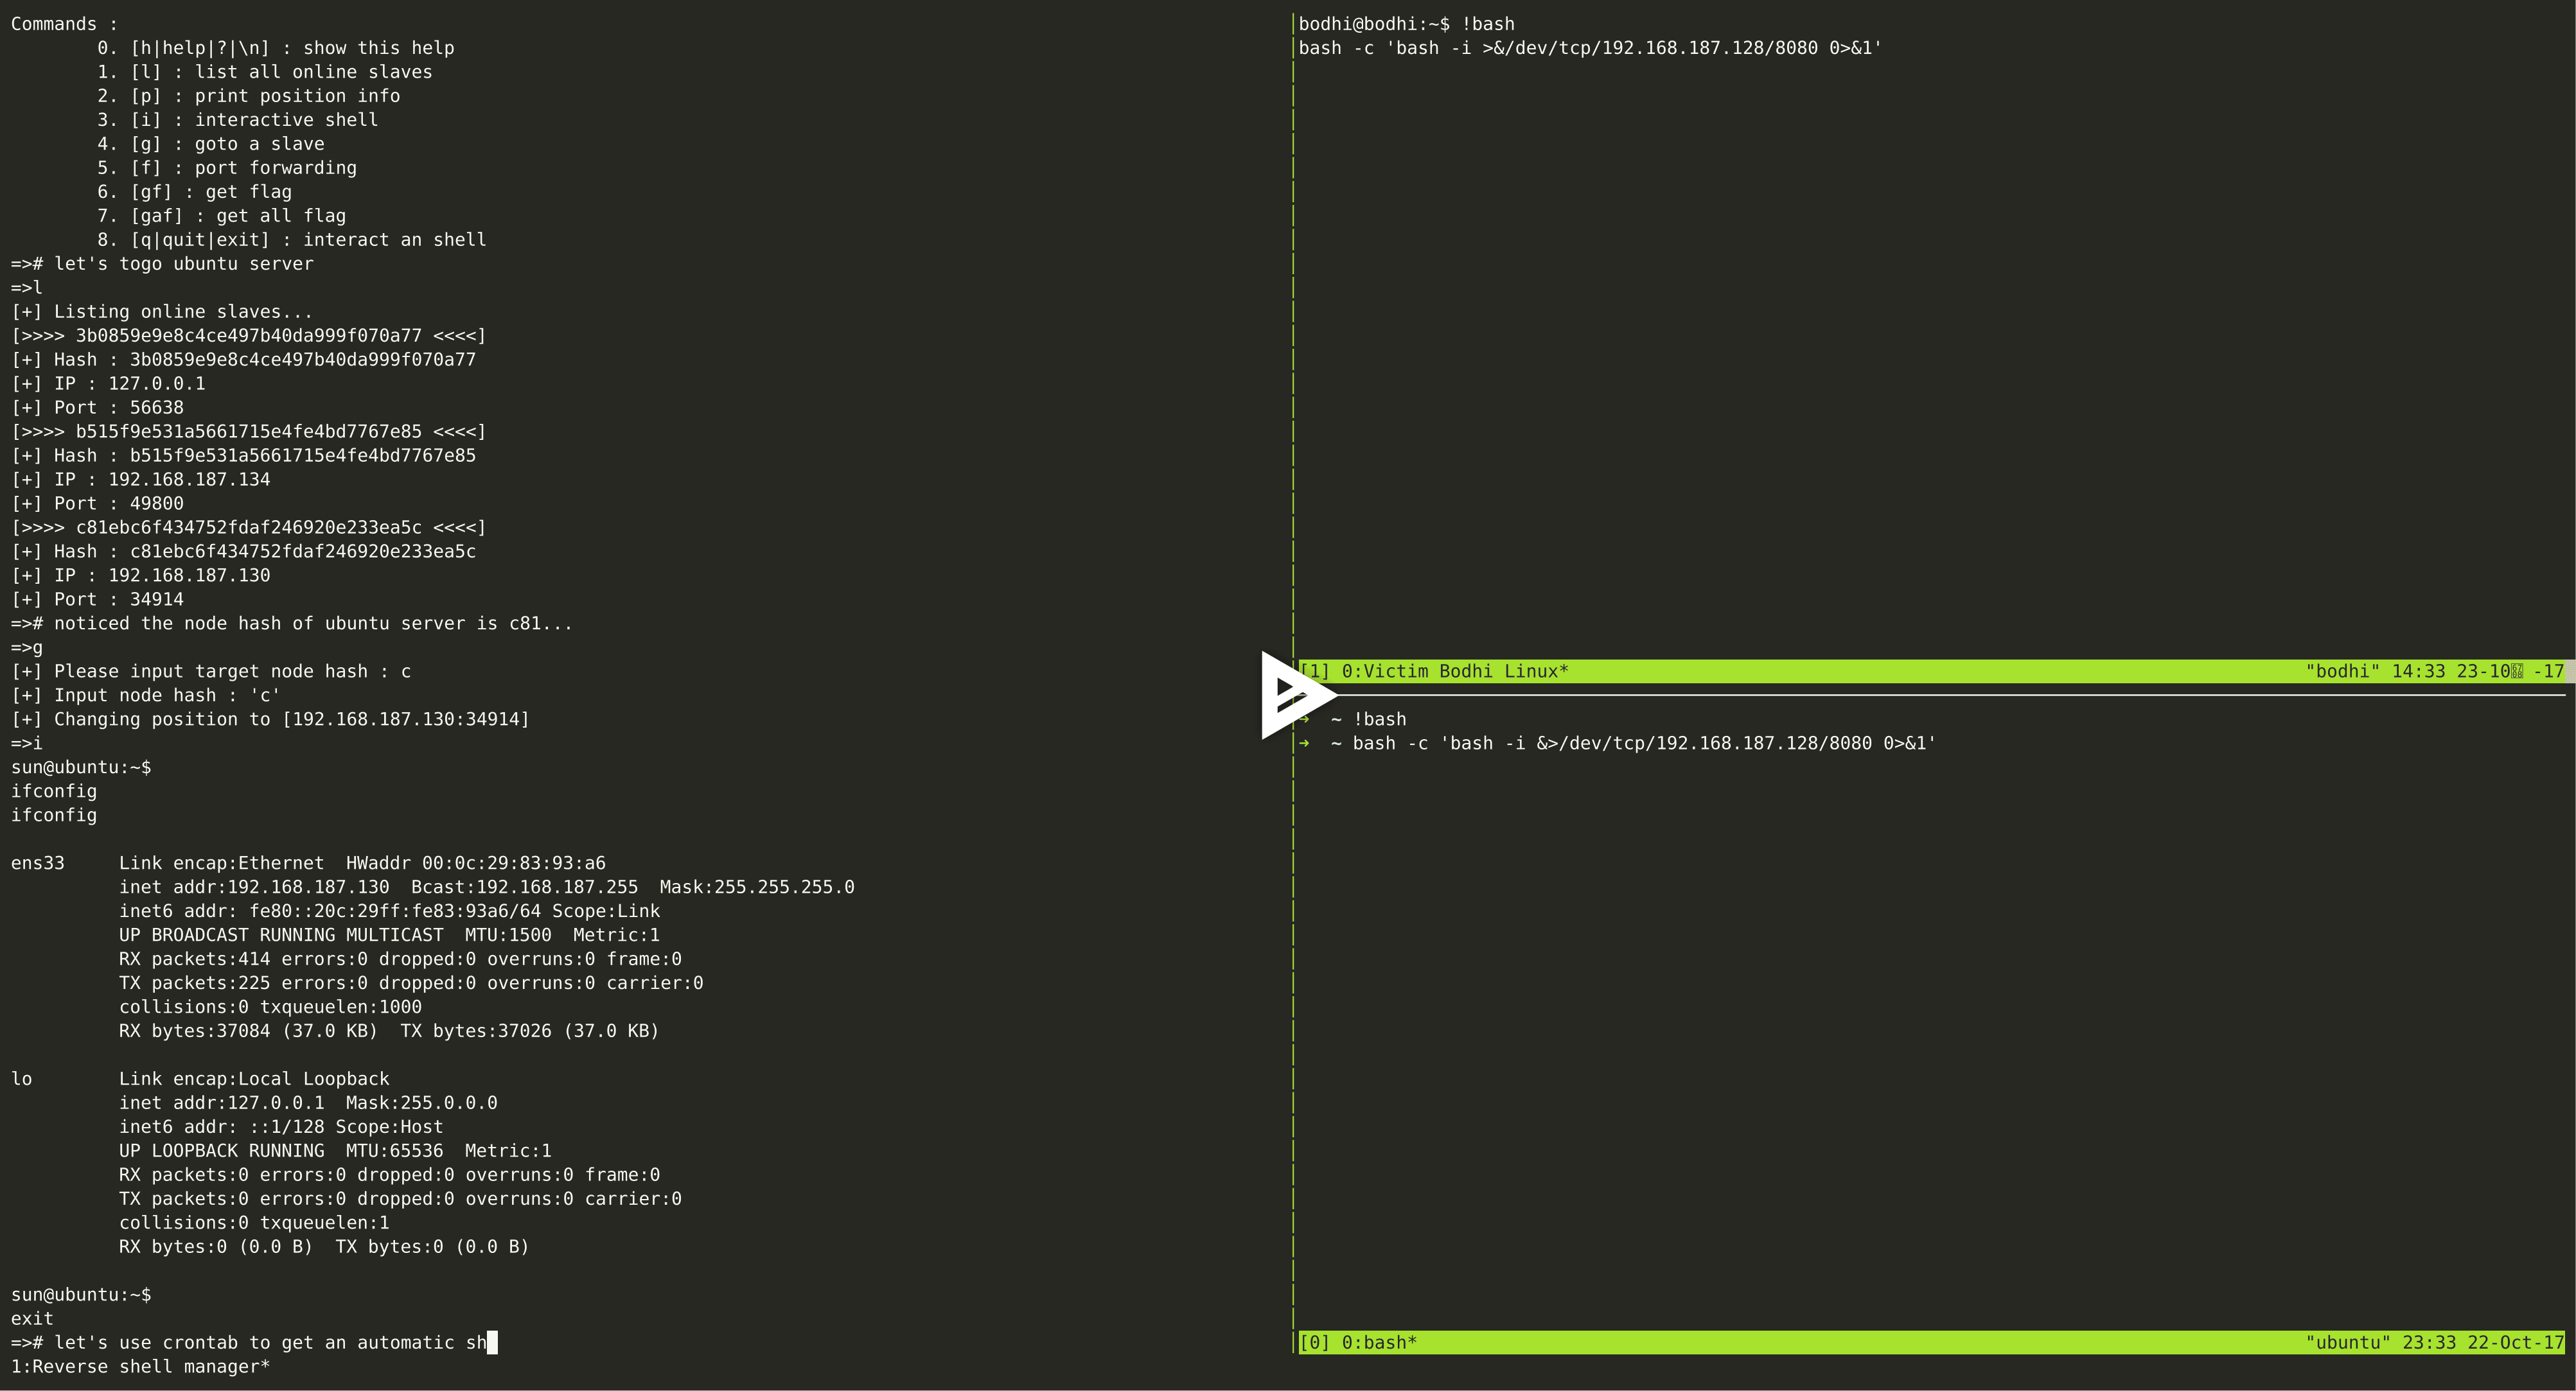Click the 'Please input target node hash : c' line

tap(210, 672)
